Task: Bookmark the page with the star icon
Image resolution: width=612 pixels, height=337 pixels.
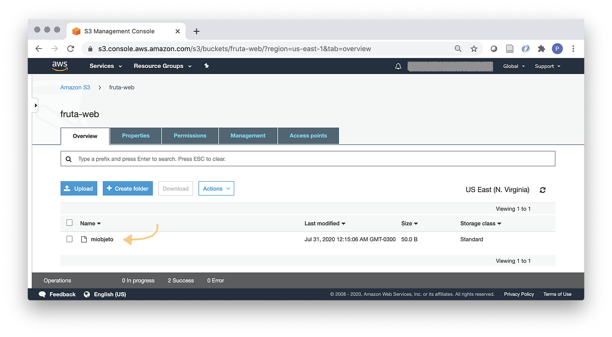Action: [474, 48]
